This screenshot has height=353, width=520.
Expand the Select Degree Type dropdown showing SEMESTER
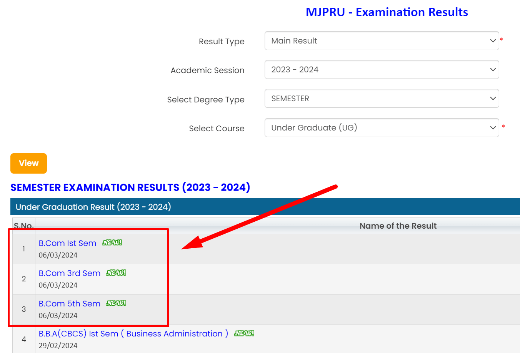[x=382, y=99]
